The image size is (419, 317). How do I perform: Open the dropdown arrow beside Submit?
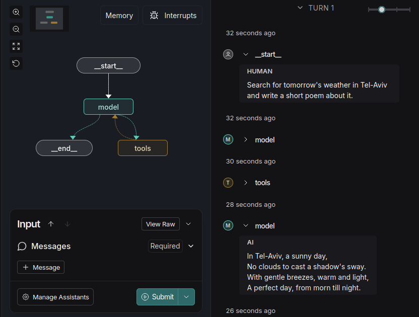click(186, 297)
